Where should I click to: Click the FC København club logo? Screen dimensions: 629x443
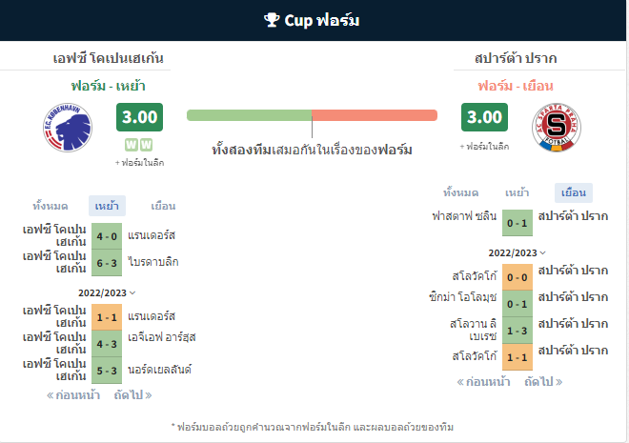(68, 128)
